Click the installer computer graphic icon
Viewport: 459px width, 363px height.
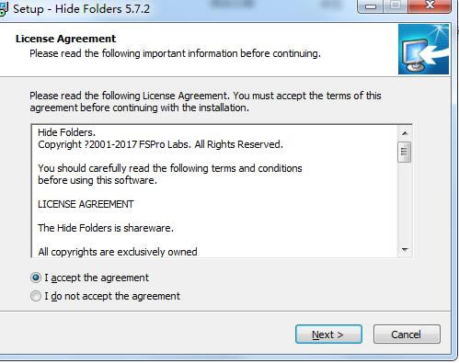pyautogui.click(x=423, y=50)
